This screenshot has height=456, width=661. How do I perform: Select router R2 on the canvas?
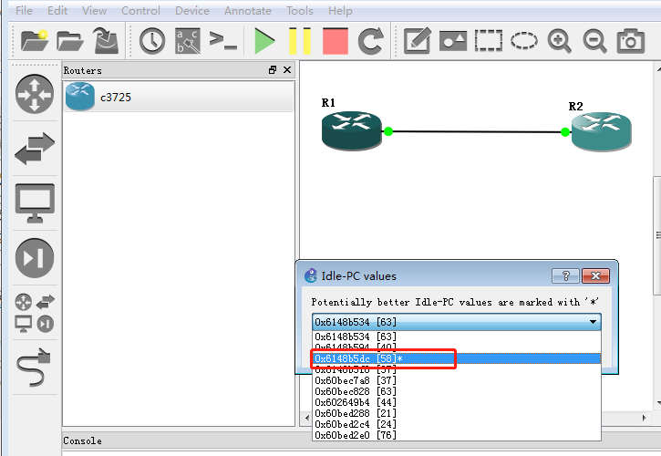[x=601, y=131]
